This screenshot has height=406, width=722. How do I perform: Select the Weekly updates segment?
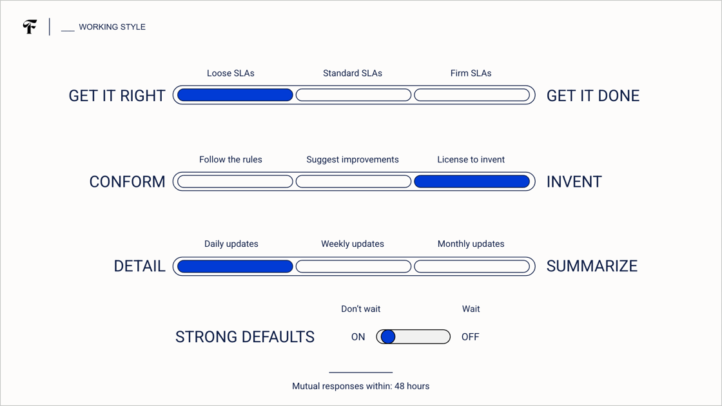354,266
